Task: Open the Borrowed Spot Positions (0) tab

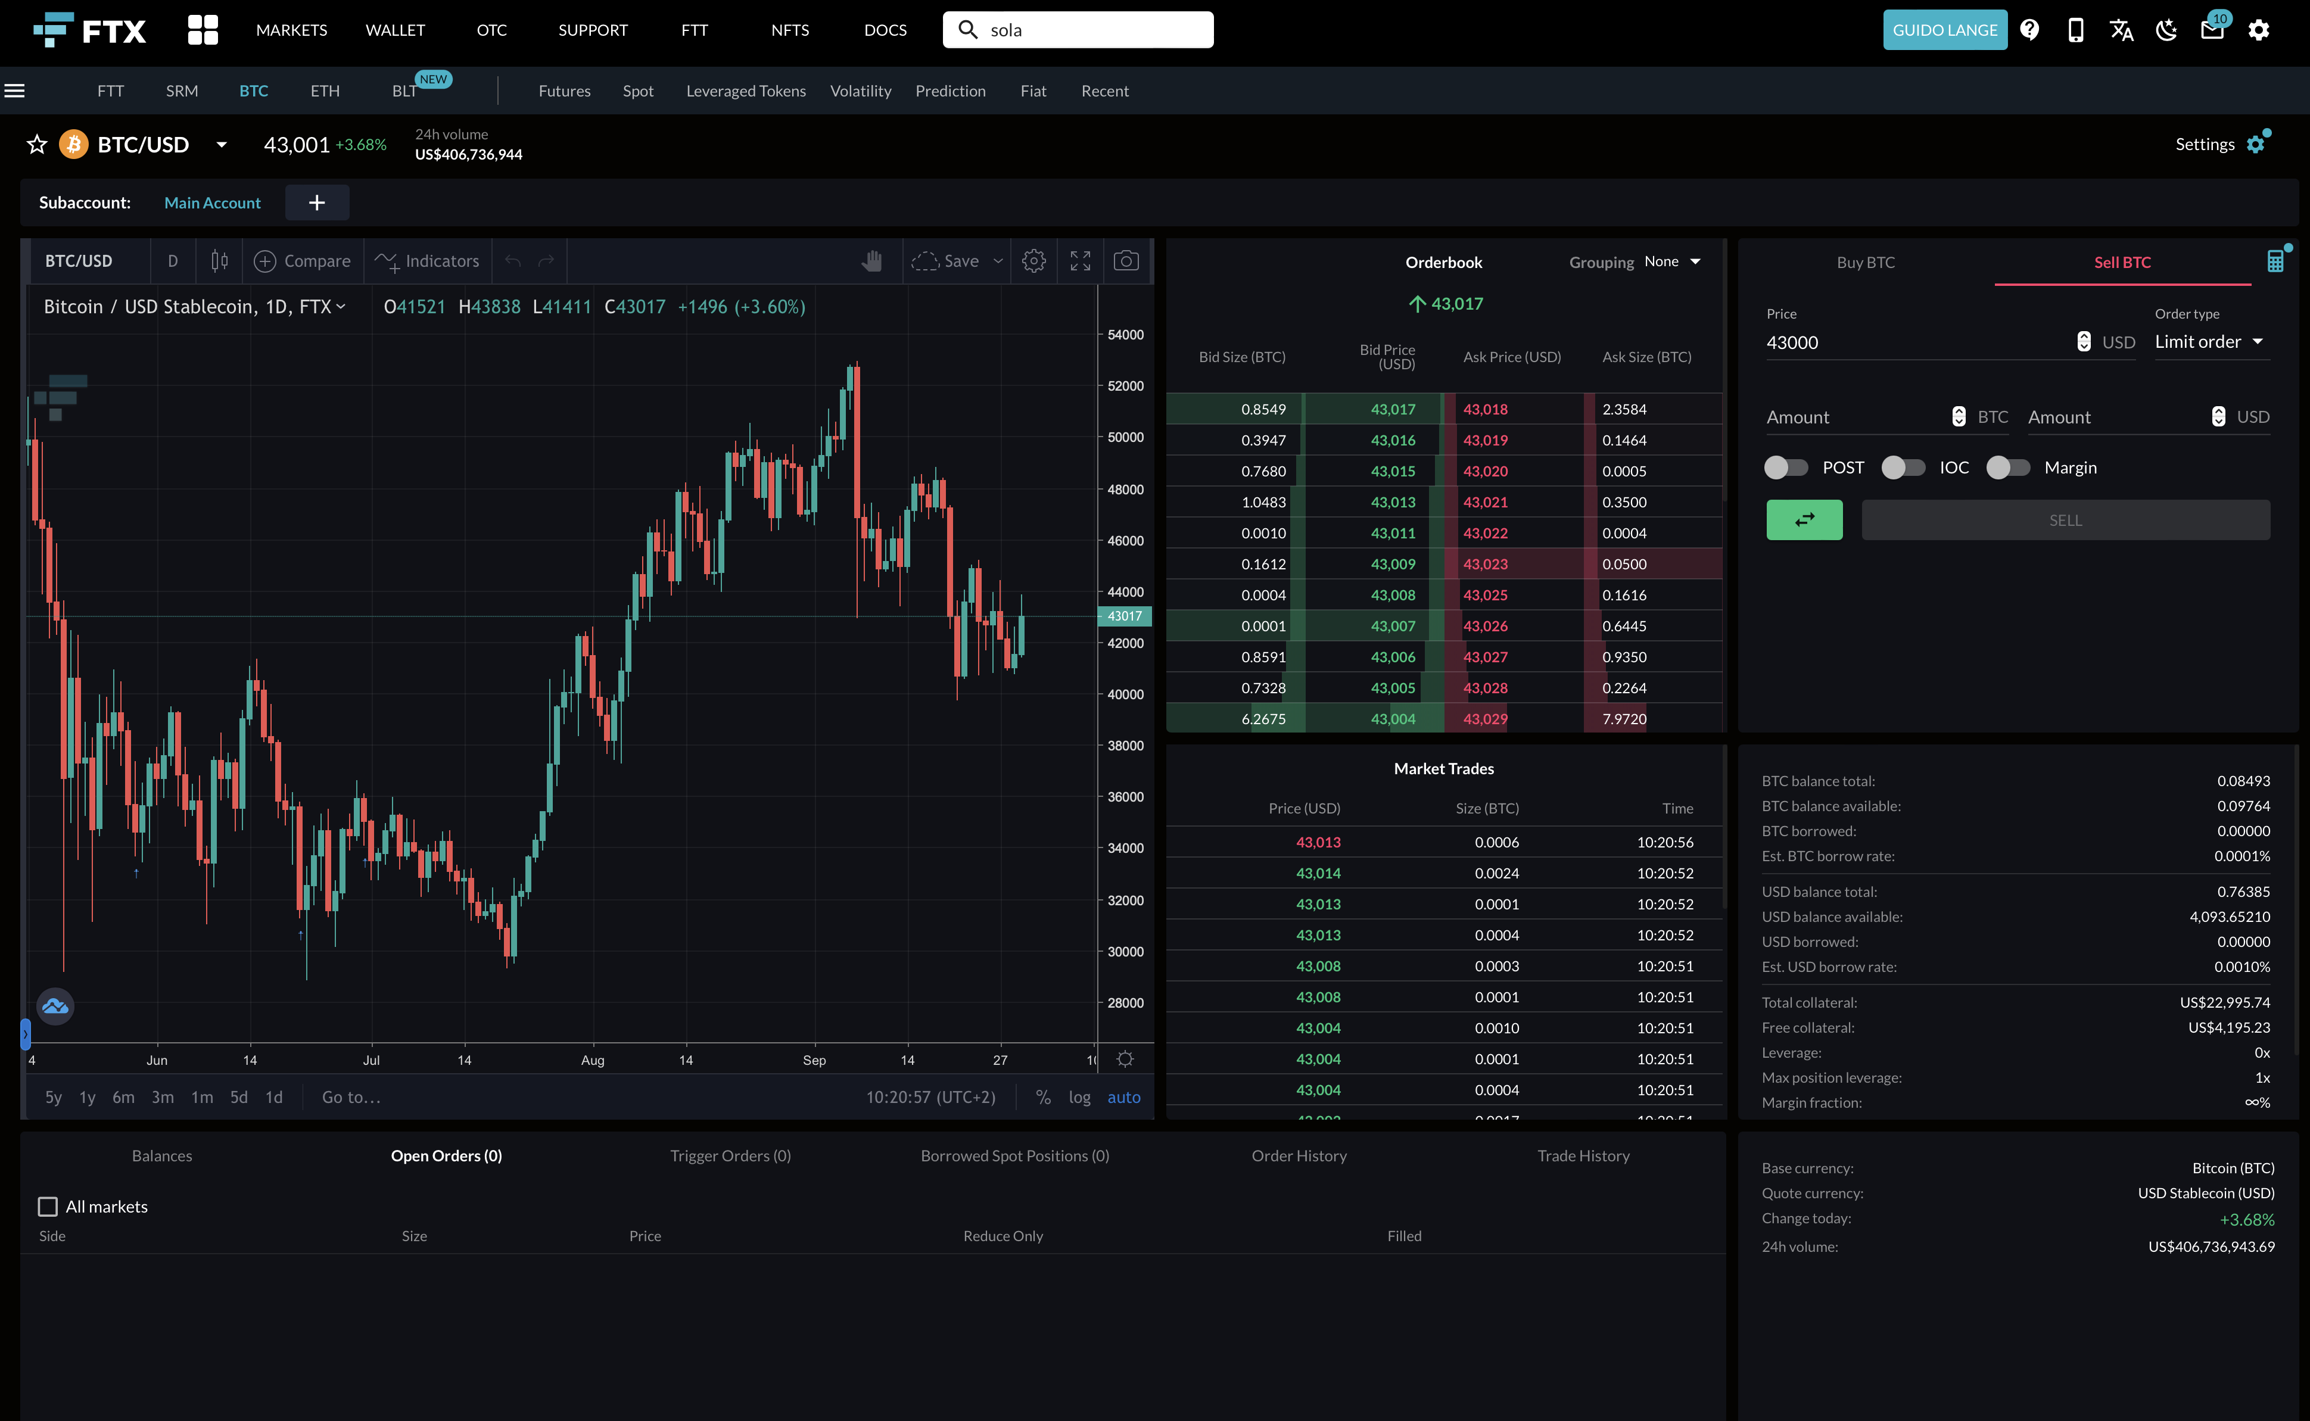Action: [1014, 1155]
